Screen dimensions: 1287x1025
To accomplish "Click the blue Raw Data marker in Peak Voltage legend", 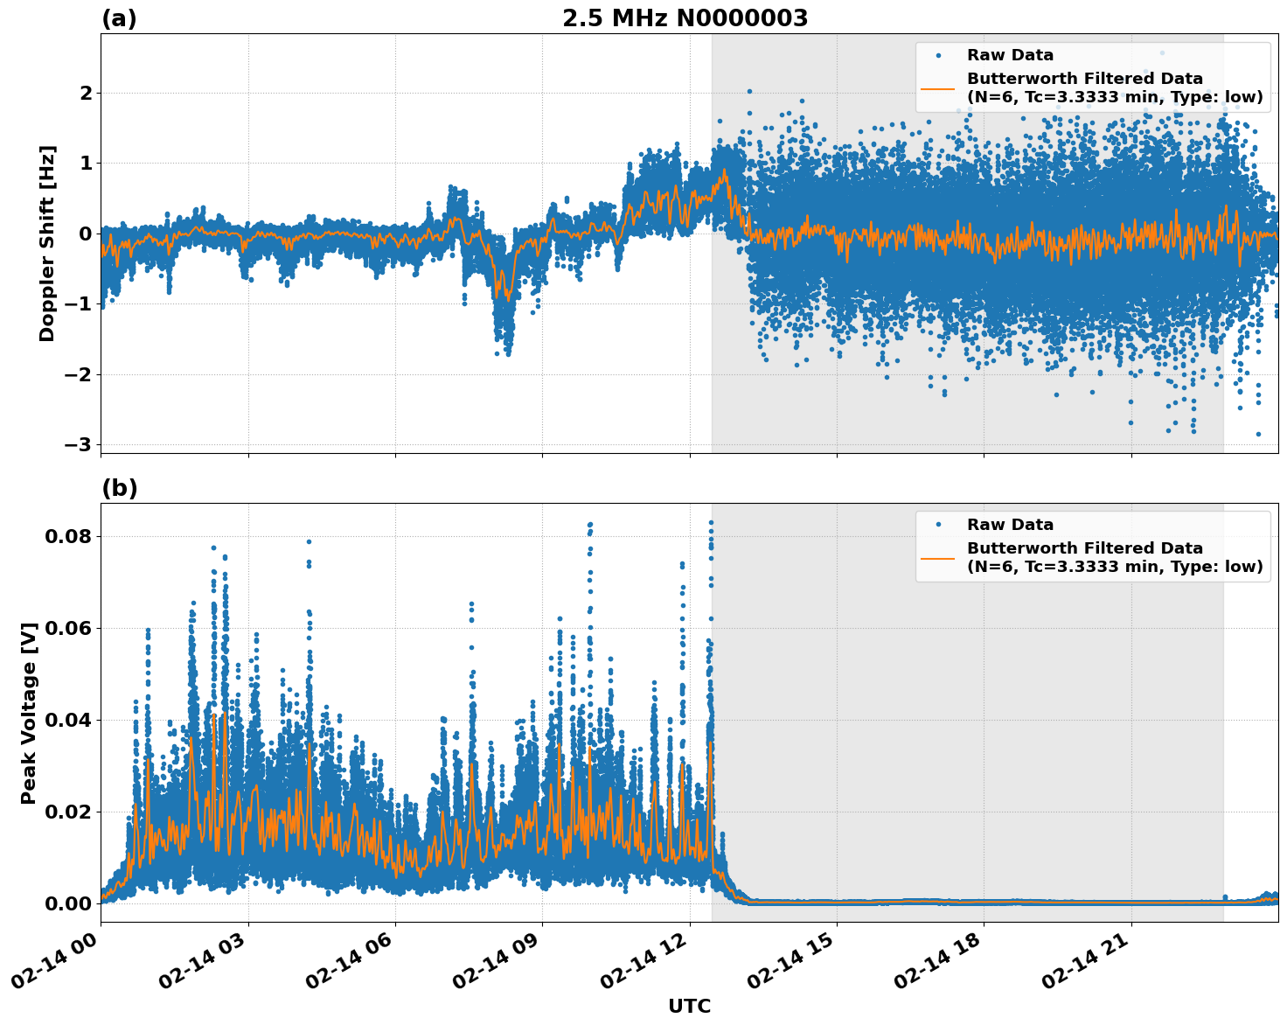I will pos(938,525).
